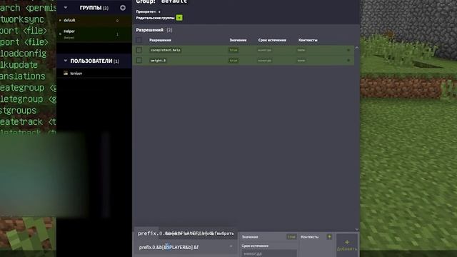Edit the Приоритет value

tap(159, 11)
